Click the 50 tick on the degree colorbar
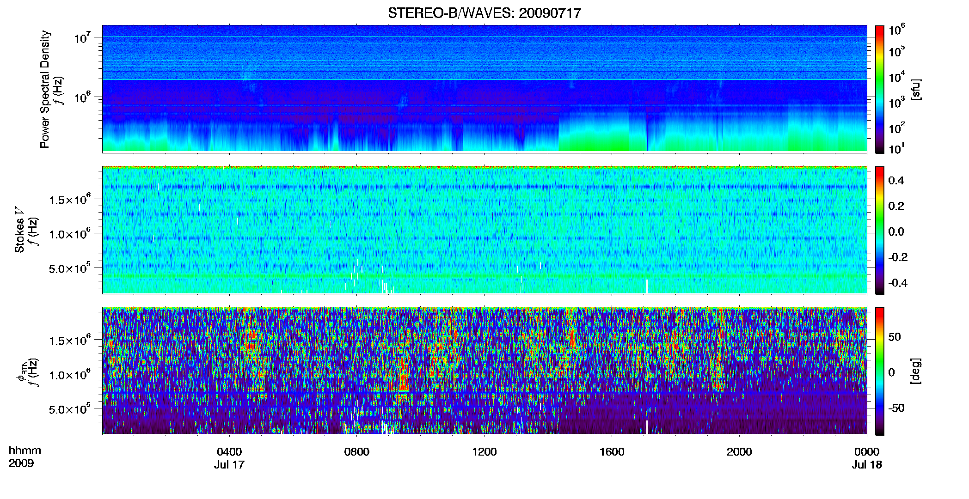 (x=895, y=337)
